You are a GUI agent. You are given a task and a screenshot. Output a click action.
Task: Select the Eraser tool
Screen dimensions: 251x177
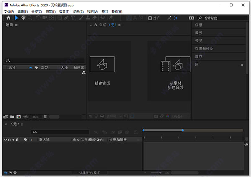coord(95,18)
